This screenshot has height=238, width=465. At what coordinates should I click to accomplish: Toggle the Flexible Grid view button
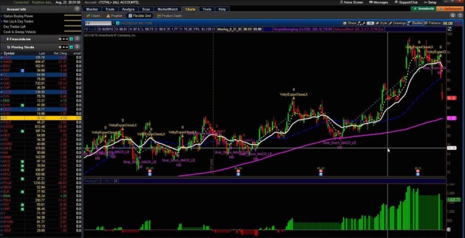(x=139, y=16)
